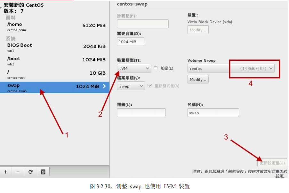Click the 標籤(L) label field

pos(141,112)
